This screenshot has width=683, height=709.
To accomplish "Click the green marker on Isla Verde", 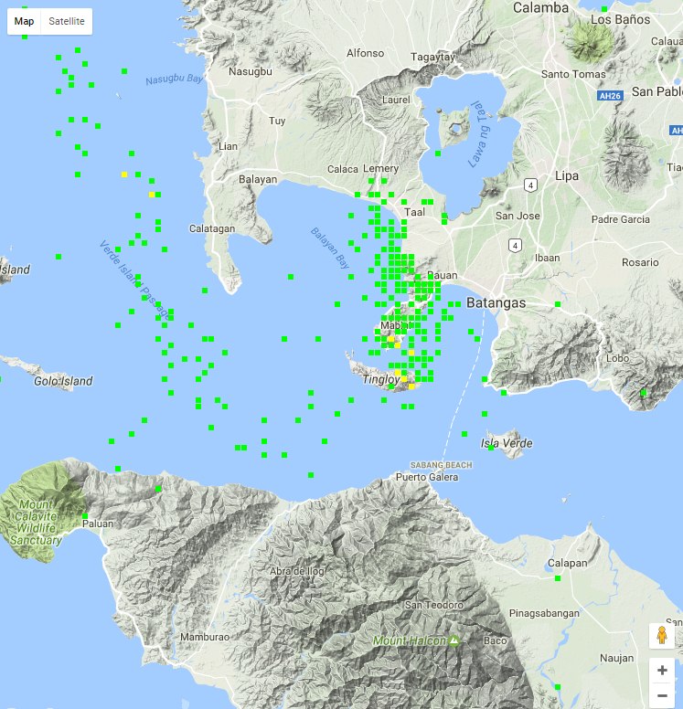I will 491,448.
